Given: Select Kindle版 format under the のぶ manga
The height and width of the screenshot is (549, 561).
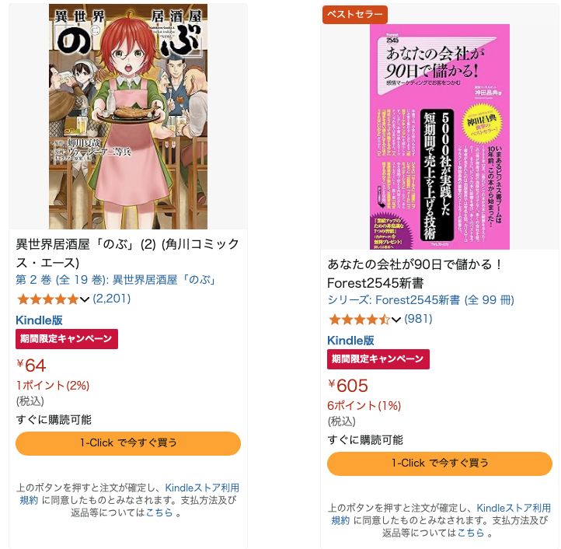Looking at the screenshot, I should [39, 320].
